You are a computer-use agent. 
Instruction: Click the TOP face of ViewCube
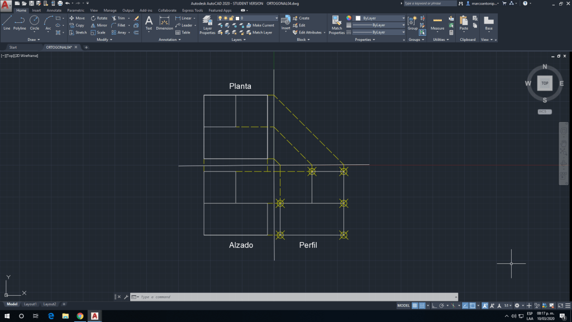pos(545,83)
